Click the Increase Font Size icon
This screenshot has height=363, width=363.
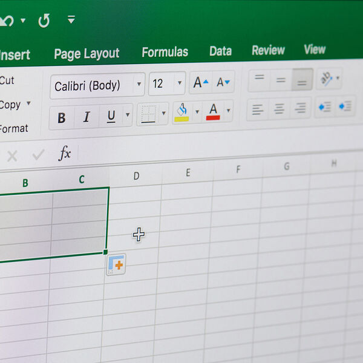pyautogui.click(x=200, y=83)
